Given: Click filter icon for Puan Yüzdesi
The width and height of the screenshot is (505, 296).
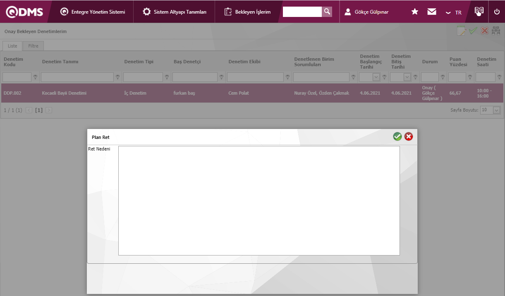Looking at the screenshot, I should click(470, 77).
